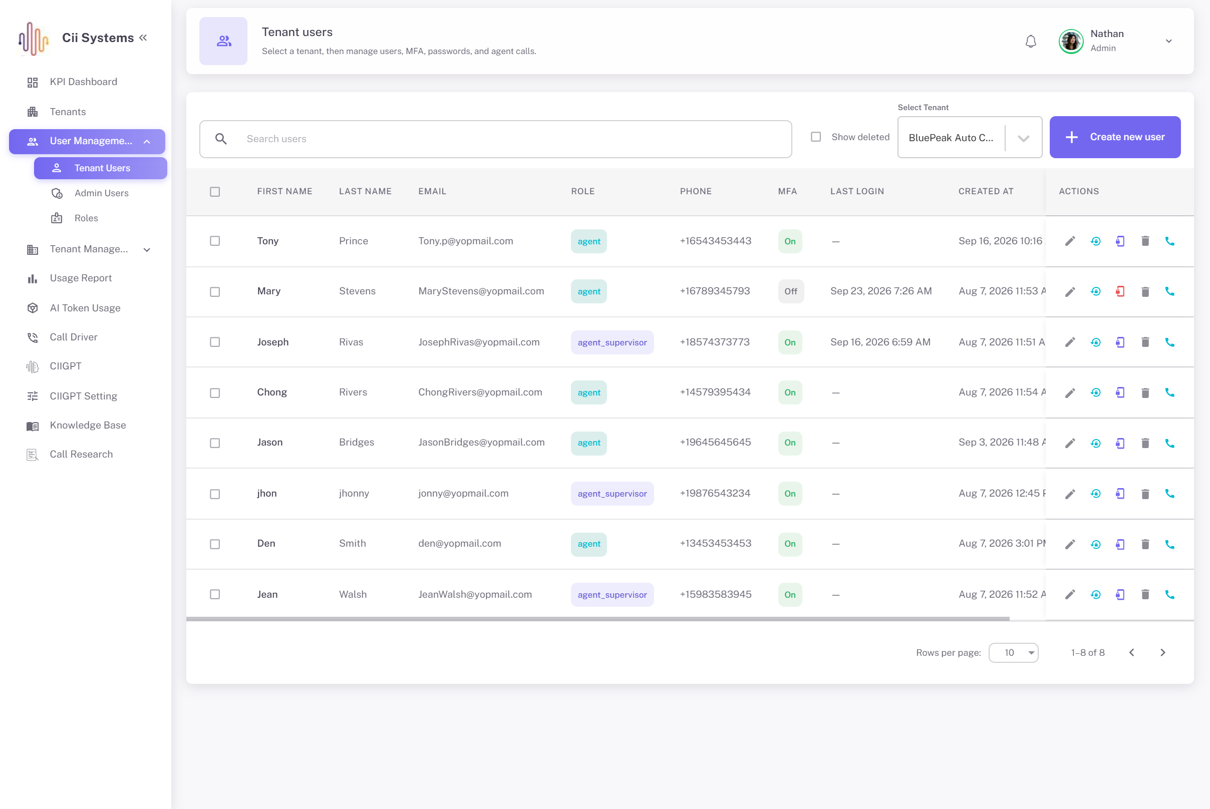The height and width of the screenshot is (809, 1210).
Task: Tick the select-all checkbox in table header
Action: tap(215, 191)
